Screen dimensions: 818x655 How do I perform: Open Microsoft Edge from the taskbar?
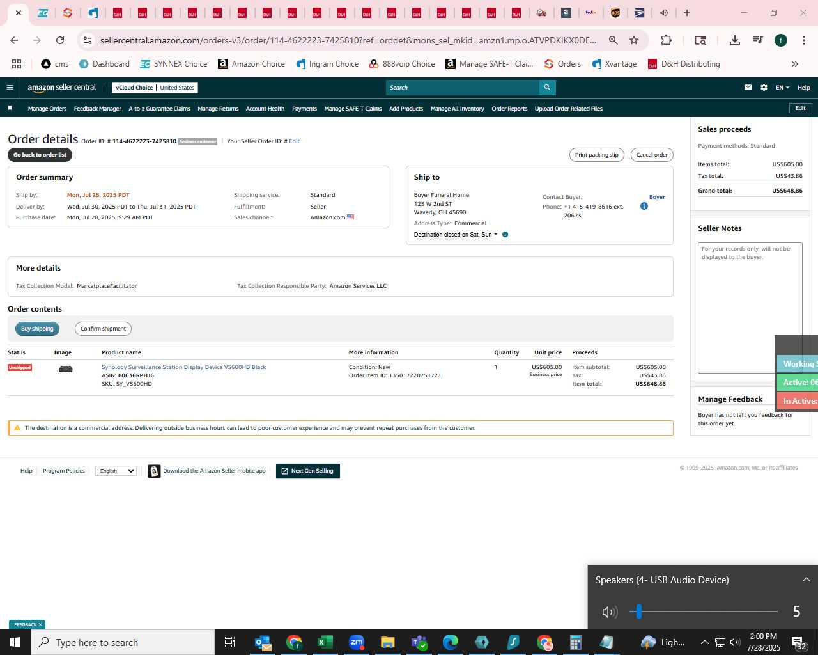click(450, 642)
